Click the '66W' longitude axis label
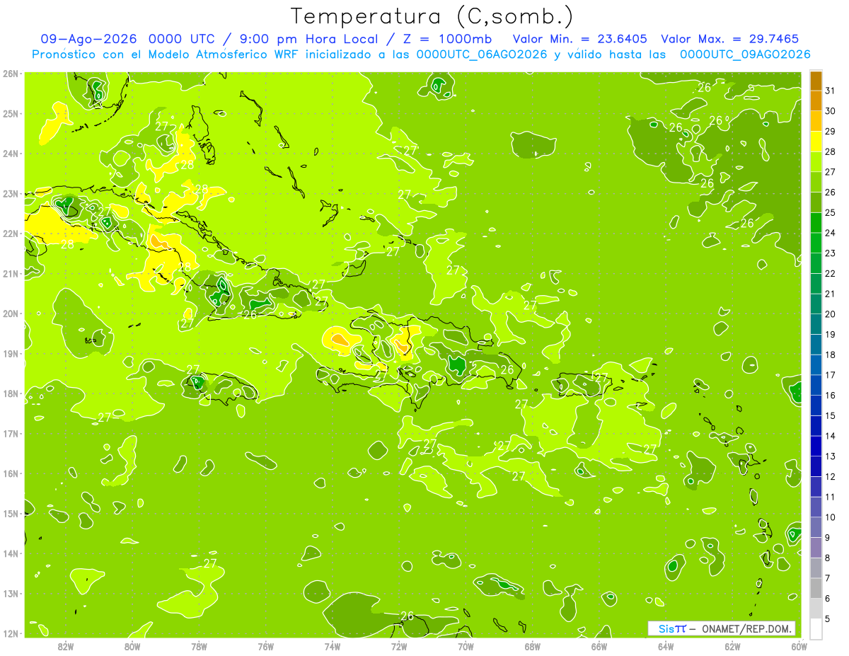The height and width of the screenshot is (656, 849). click(599, 645)
